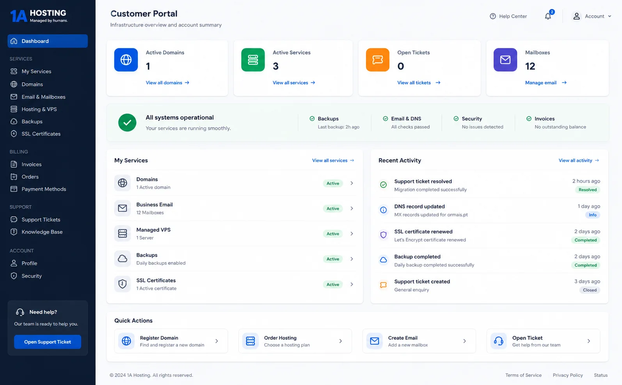Image resolution: width=622 pixels, height=385 pixels.
Task: Open Register Domain via its chevron
Action: point(217,341)
